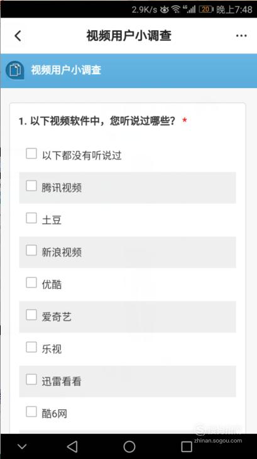The image size is (257, 459).
Task: Check the 以下都没有听说过 checkbox
Action: 31,153
